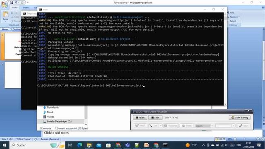Click terminal scrollbar up arrow
265x149 pixels.
[x=225, y=14]
